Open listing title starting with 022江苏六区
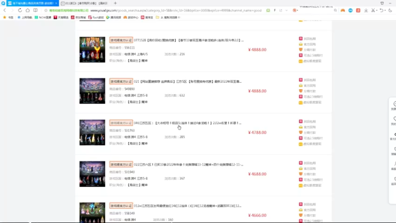Image resolution: width=396 pixels, height=223 pixels. [189, 165]
